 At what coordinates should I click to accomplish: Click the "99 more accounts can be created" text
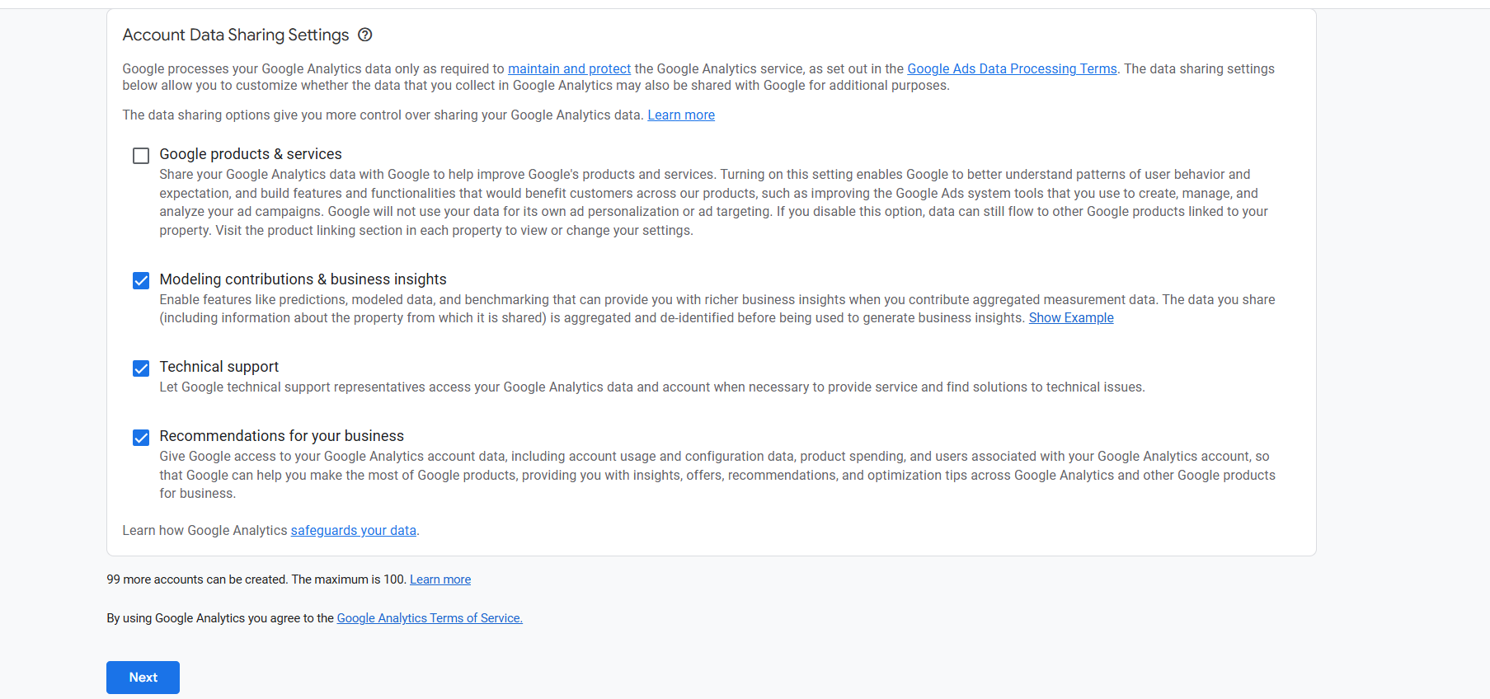196,580
